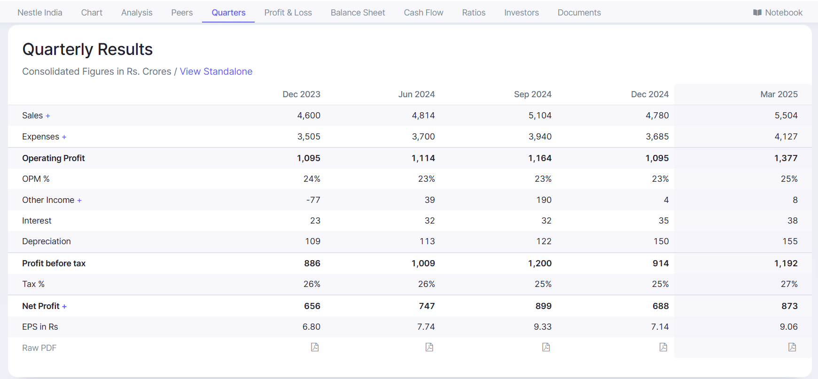818x379 pixels.
Task: Expand the Net Profit row
Action: point(64,307)
